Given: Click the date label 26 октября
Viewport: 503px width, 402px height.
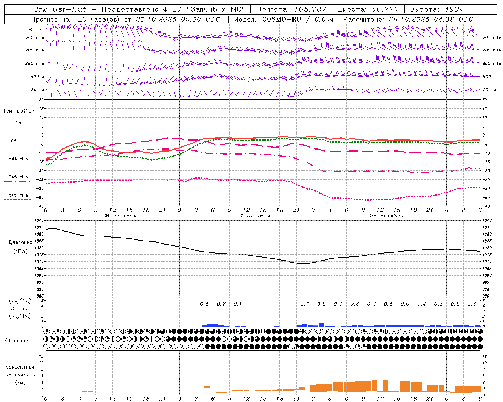Looking at the screenshot, I should [119, 216].
